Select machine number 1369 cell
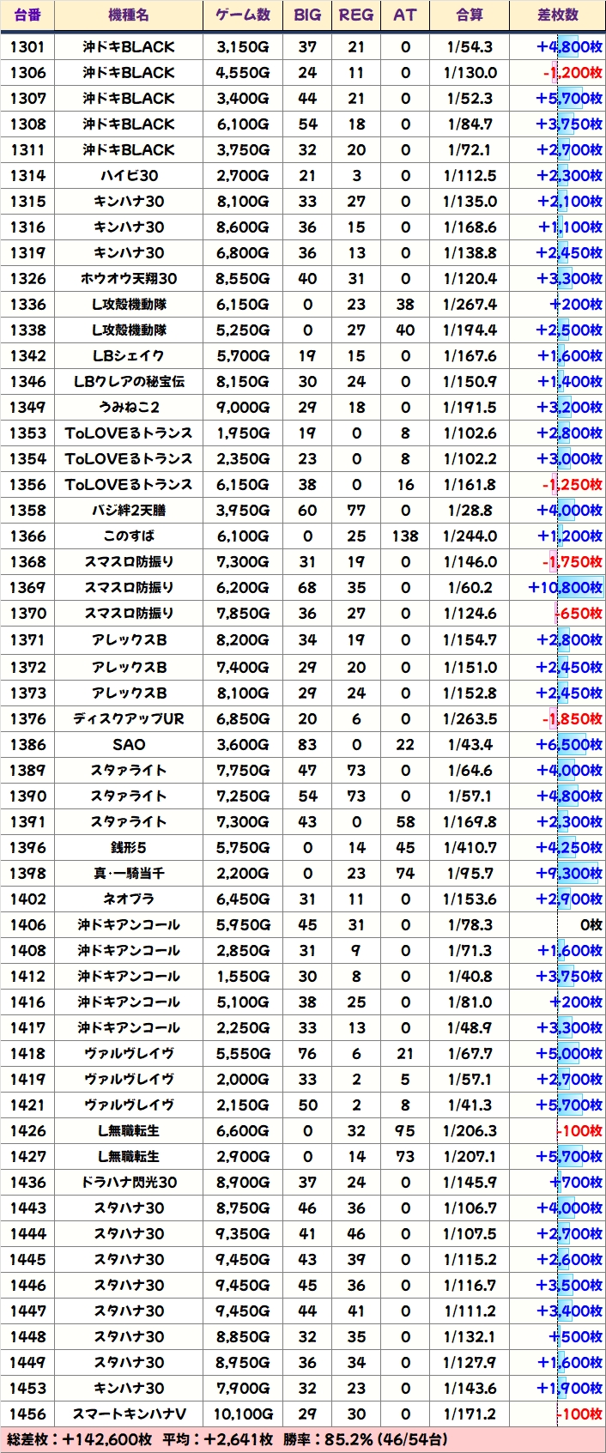This screenshot has height=1453, width=606. pos(27,588)
